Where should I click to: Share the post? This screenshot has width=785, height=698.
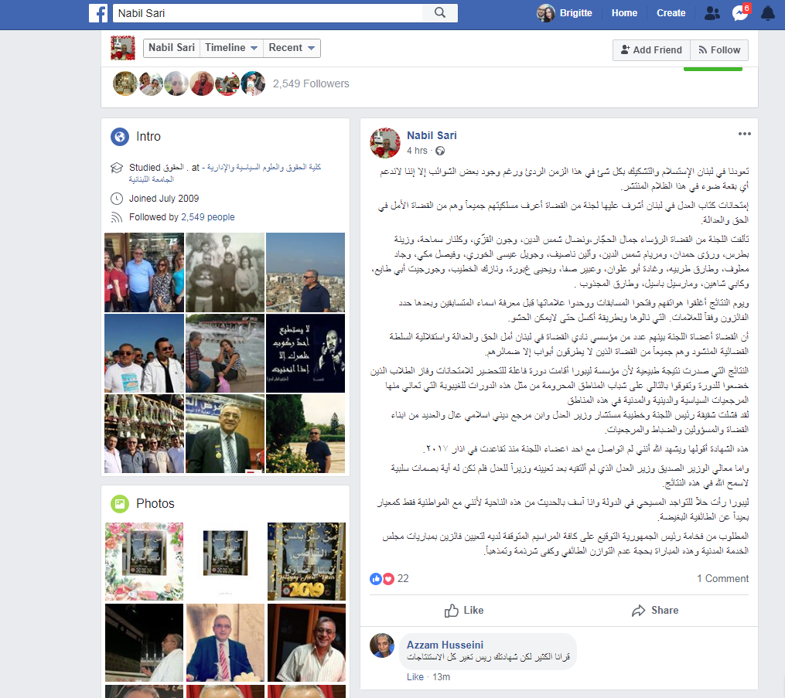point(655,611)
